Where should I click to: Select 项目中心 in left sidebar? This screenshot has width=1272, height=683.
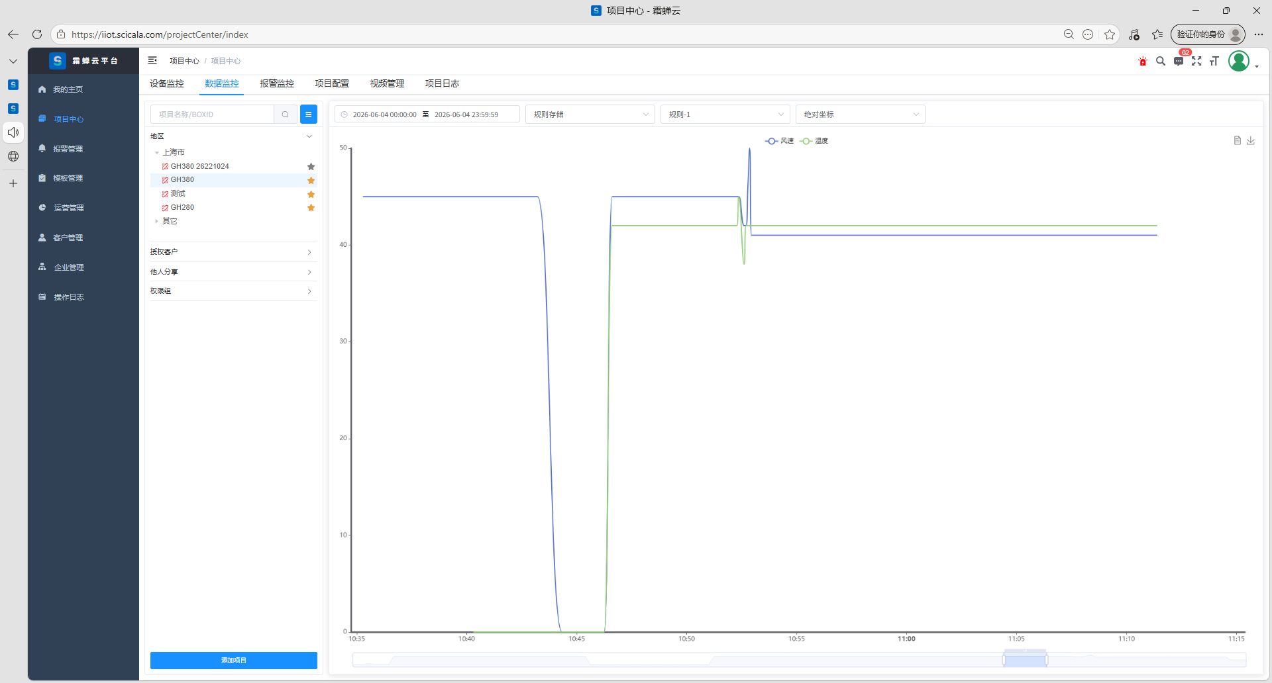pyautogui.click(x=83, y=119)
